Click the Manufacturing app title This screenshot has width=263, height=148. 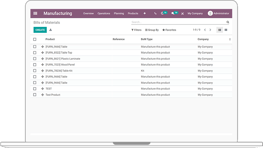tap(58, 13)
